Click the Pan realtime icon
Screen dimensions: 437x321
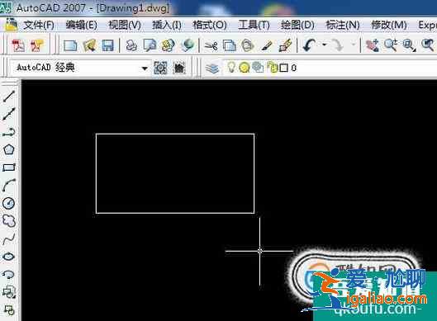click(373, 45)
